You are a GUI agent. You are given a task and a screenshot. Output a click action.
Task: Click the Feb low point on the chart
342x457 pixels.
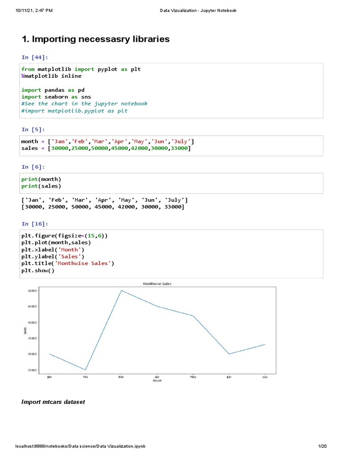[85, 370]
